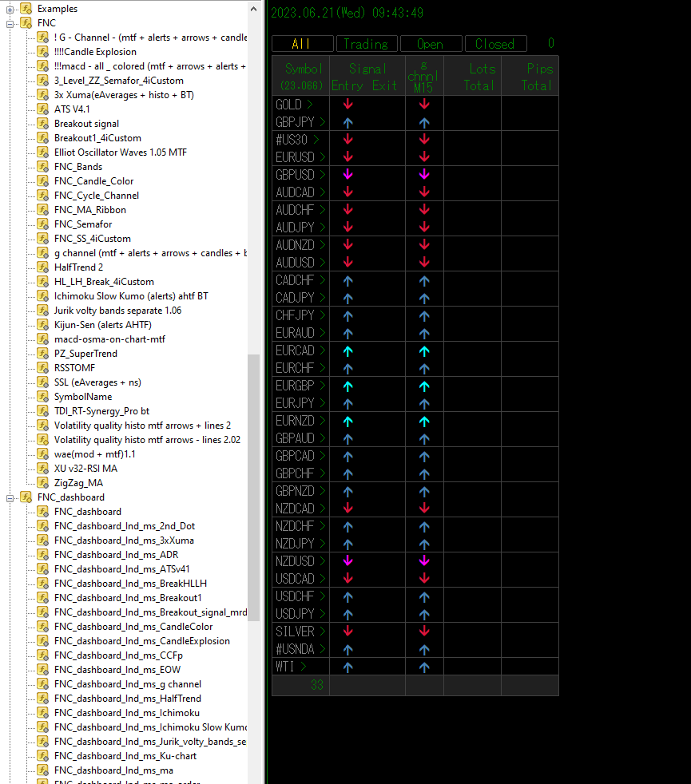Click the GOLD entry signal down arrow

coord(348,105)
